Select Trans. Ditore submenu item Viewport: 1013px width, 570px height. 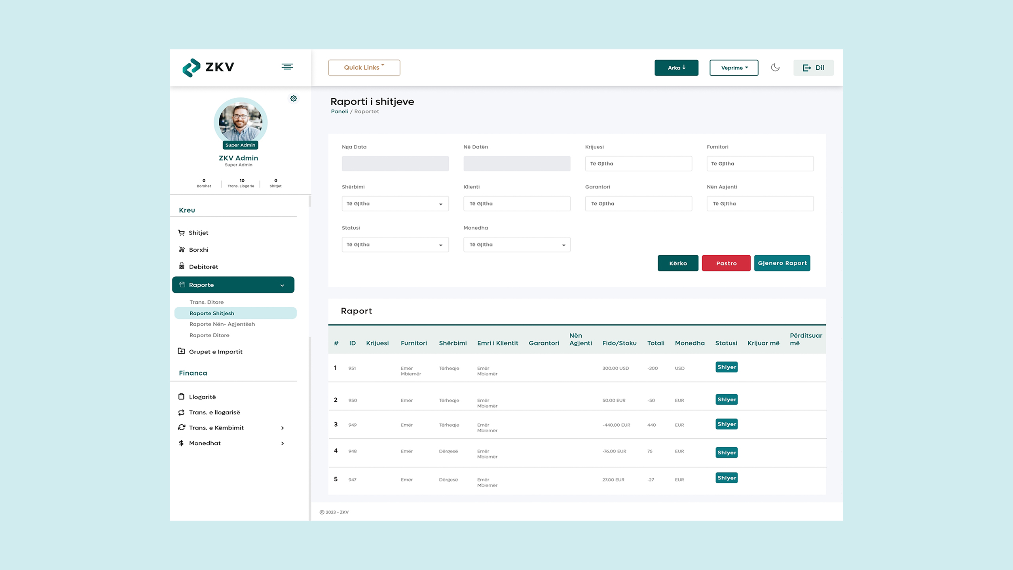(x=206, y=302)
